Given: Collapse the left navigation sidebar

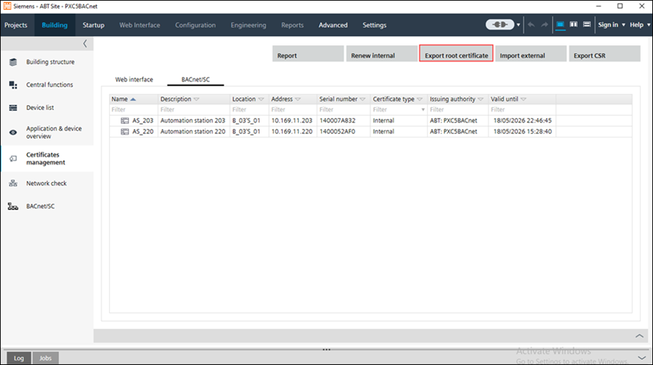Looking at the screenshot, I should pyautogui.click(x=85, y=44).
